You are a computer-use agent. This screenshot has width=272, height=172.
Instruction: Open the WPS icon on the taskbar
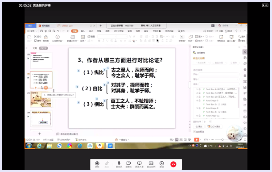point(110,146)
